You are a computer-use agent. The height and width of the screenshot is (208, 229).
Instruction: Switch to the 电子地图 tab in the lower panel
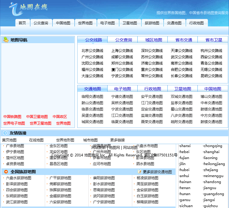pyautogui.click(x=123, y=89)
